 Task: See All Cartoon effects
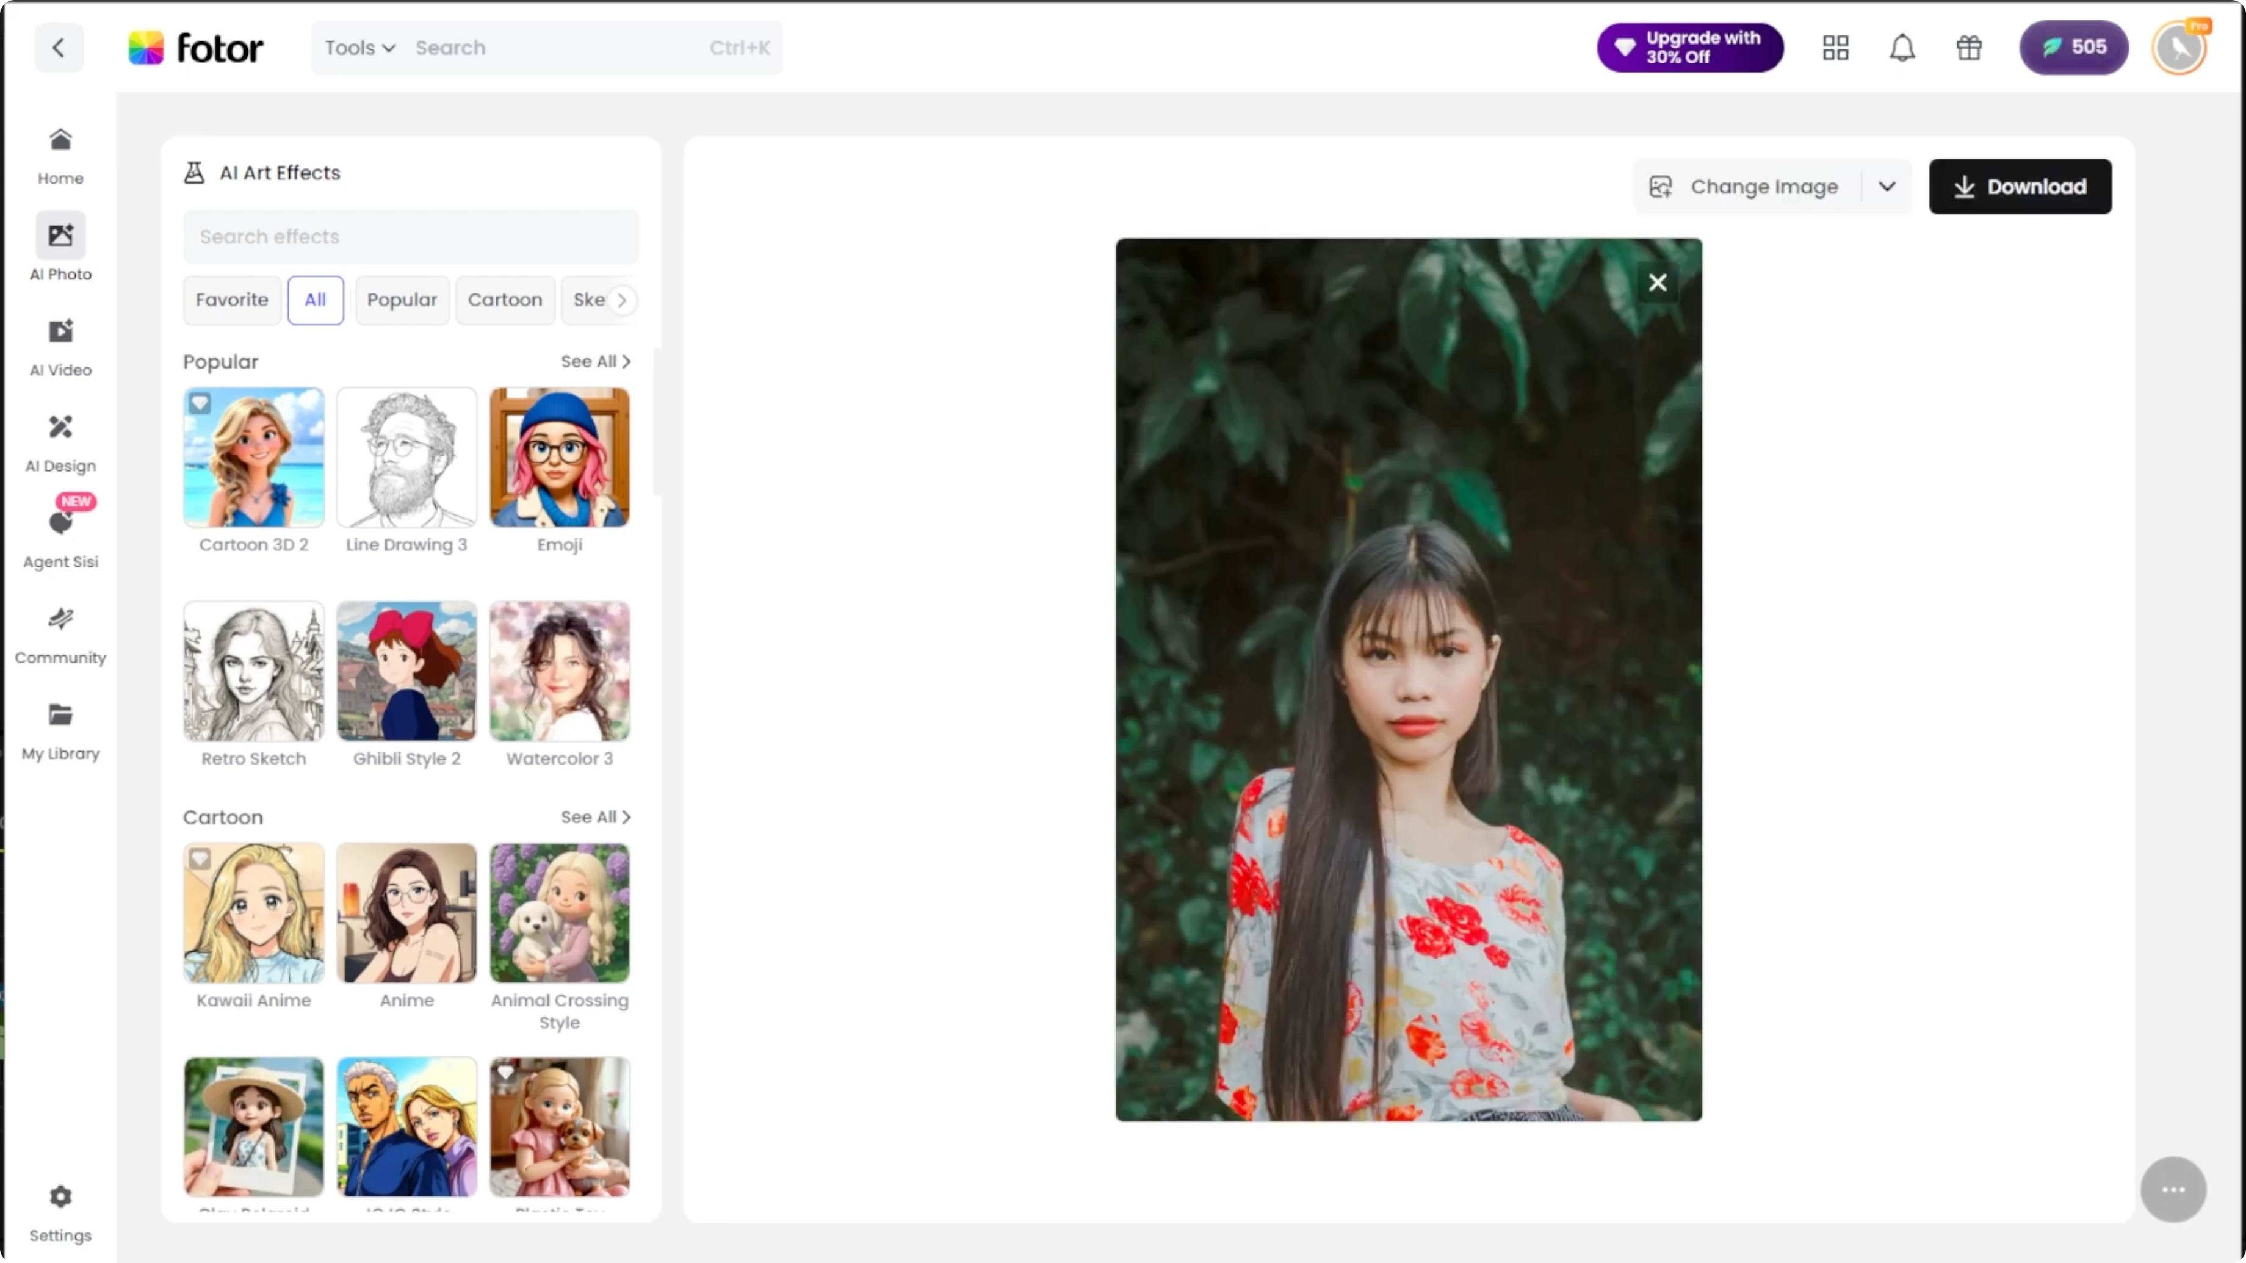(x=596, y=817)
